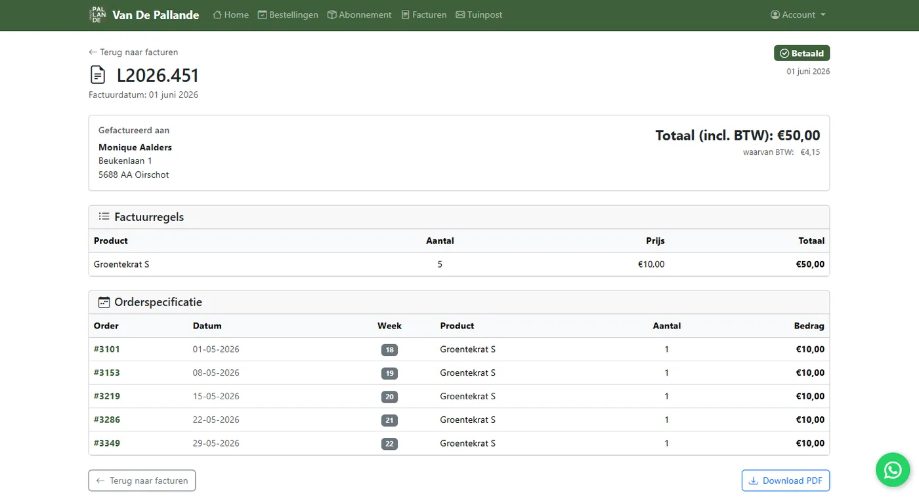Open the WhatsApp chat bubble
This screenshot has height=497, width=919.
click(893, 469)
